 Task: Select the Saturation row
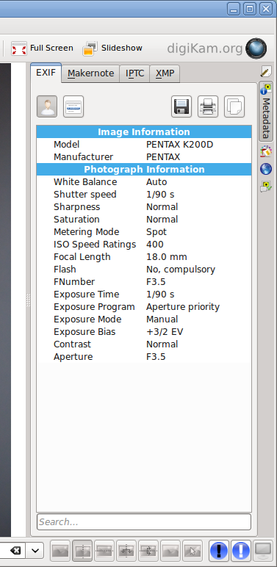click(x=144, y=220)
